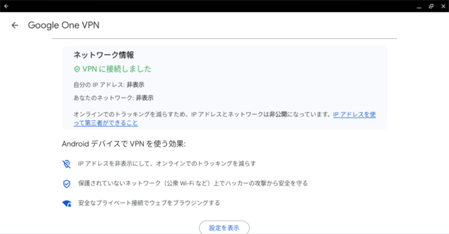Click the green shield VPN connected icon
Viewport: 449px width, 234px height.
point(77,69)
